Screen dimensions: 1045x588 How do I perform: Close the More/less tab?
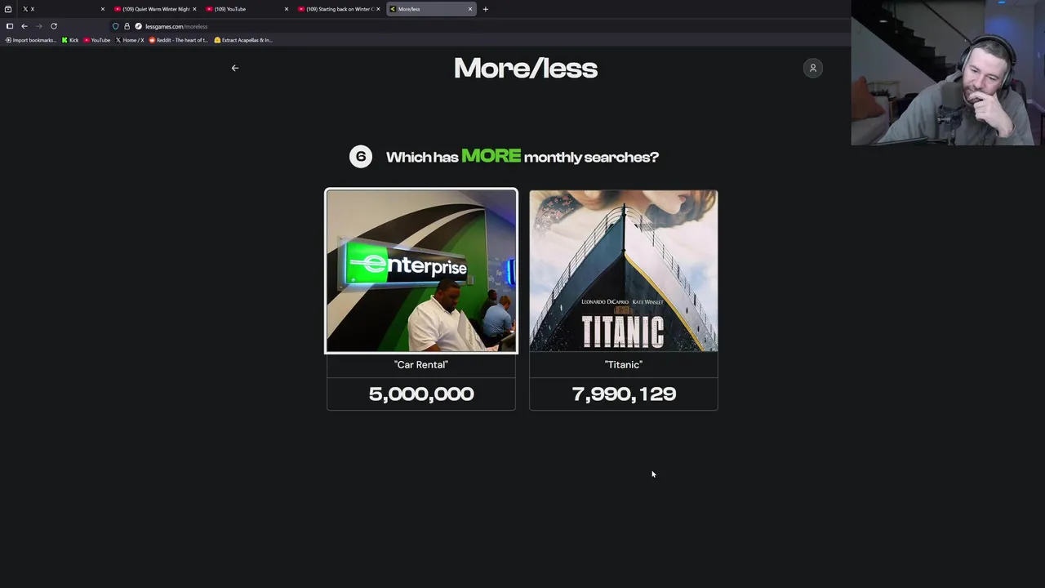[x=470, y=9]
